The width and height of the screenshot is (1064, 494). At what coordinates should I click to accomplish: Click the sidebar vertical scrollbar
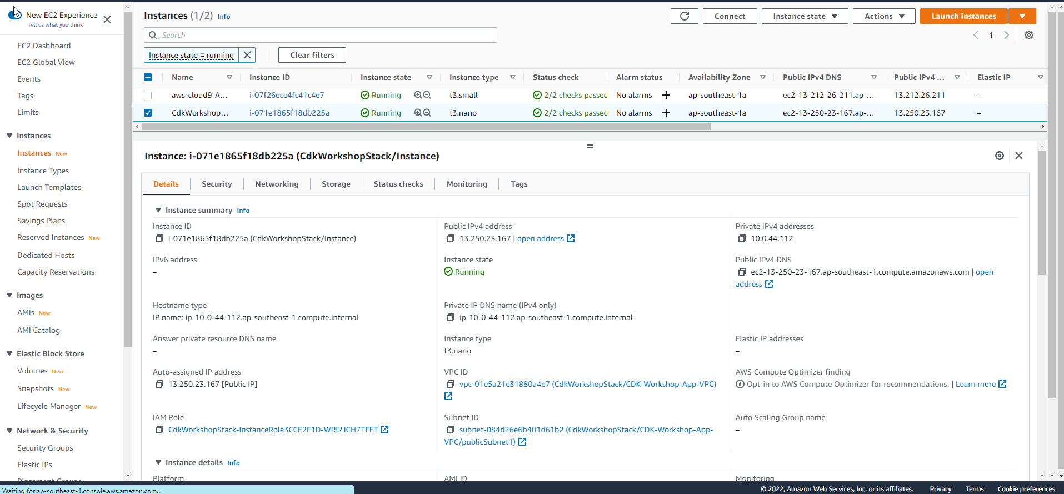128,179
